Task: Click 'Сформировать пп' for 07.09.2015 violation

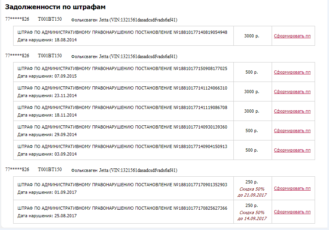Action: point(292,72)
